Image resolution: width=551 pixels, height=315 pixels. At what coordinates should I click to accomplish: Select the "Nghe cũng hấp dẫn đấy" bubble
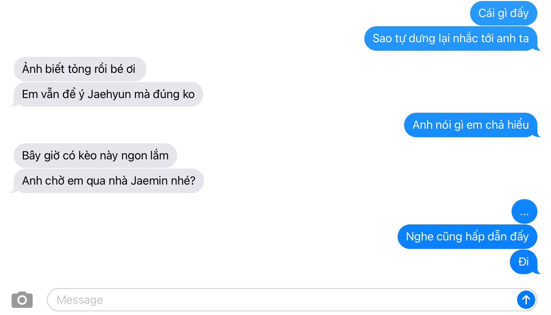[467, 237]
